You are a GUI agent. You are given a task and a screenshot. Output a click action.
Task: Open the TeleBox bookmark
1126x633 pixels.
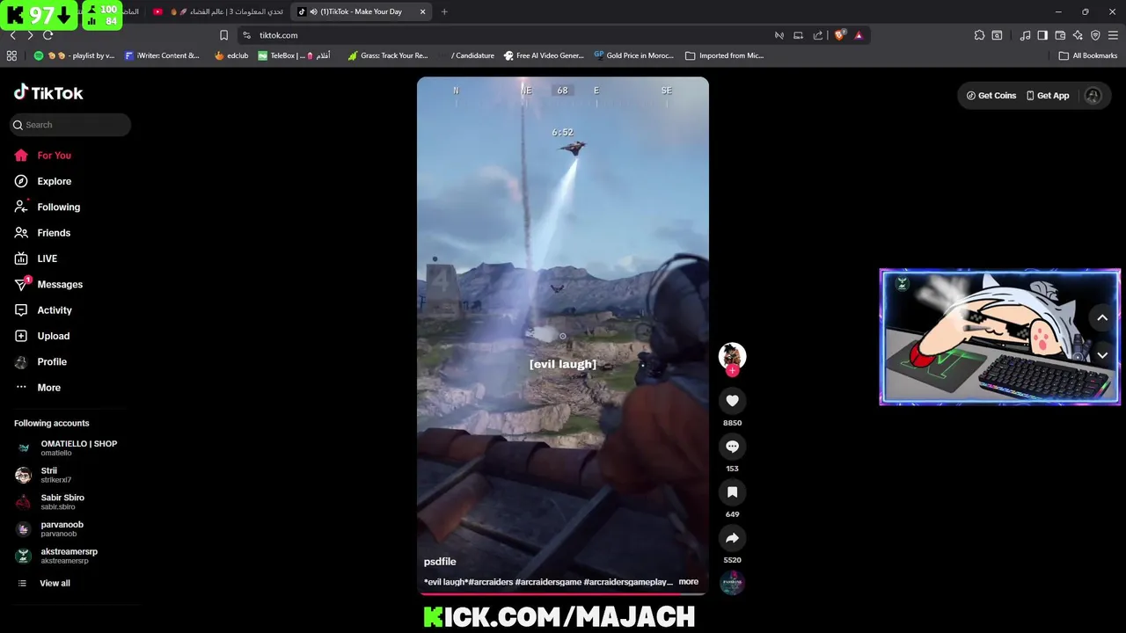(x=294, y=55)
